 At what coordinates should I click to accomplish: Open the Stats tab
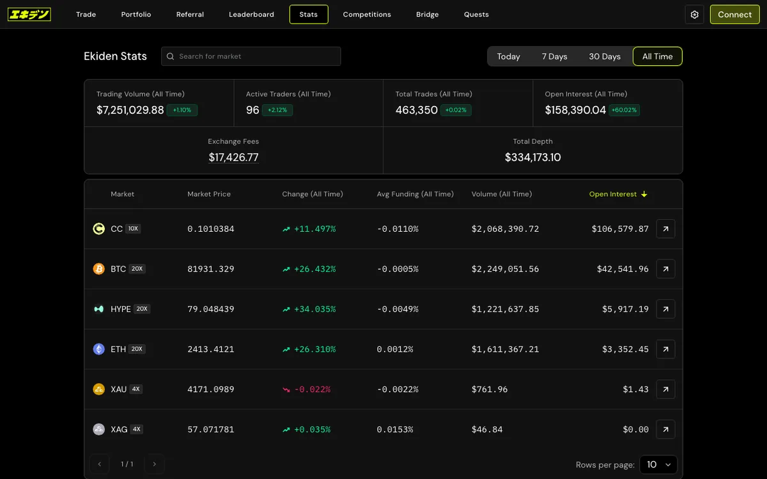[309, 14]
